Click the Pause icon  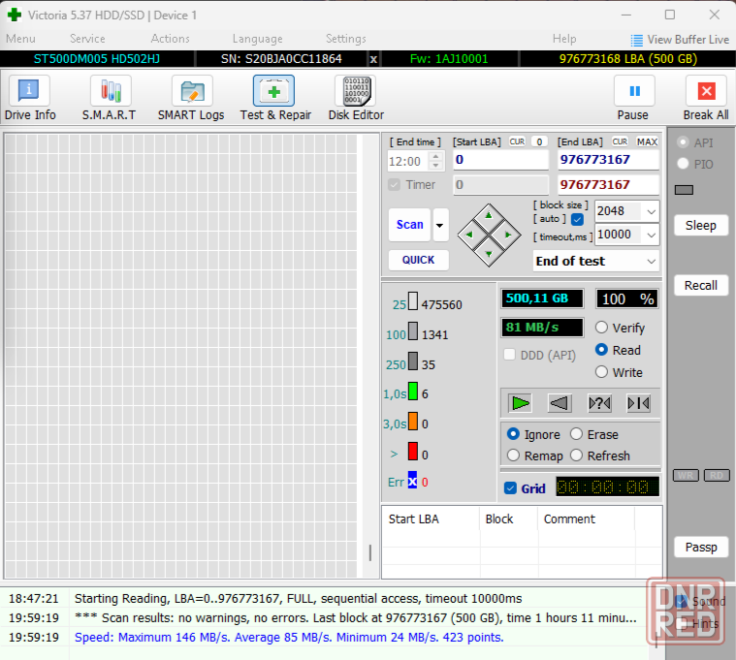click(633, 92)
